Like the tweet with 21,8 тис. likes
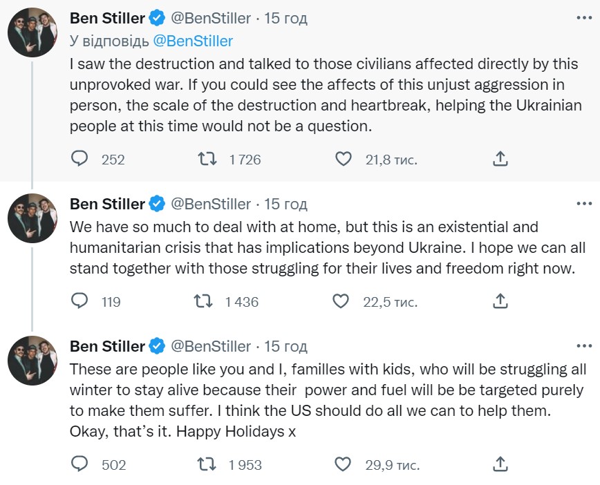This screenshot has width=600, height=485. pos(343,160)
